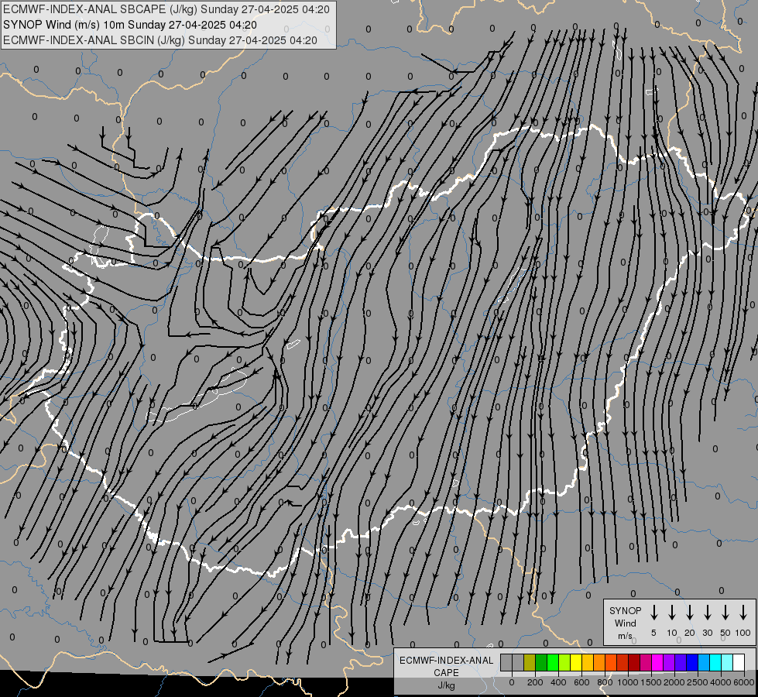Click the 'J/kg' unit in color legend
The width and height of the screenshot is (758, 697).
pos(446,685)
